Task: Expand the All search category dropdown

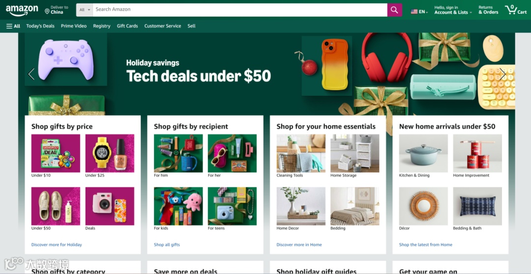Action: [x=85, y=10]
